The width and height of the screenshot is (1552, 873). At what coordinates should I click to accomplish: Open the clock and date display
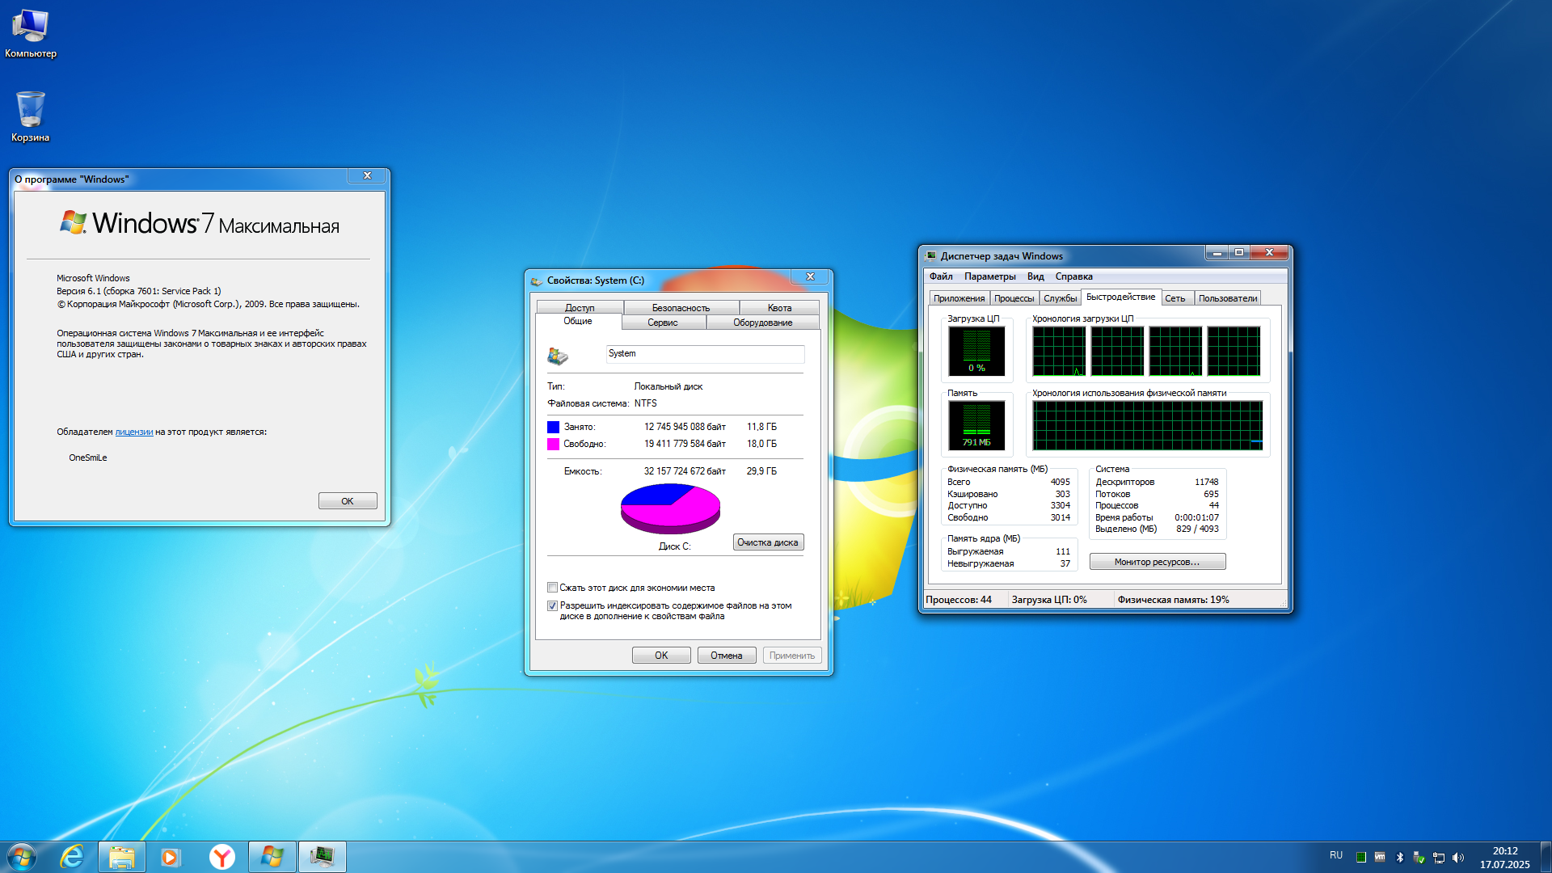point(1505,857)
